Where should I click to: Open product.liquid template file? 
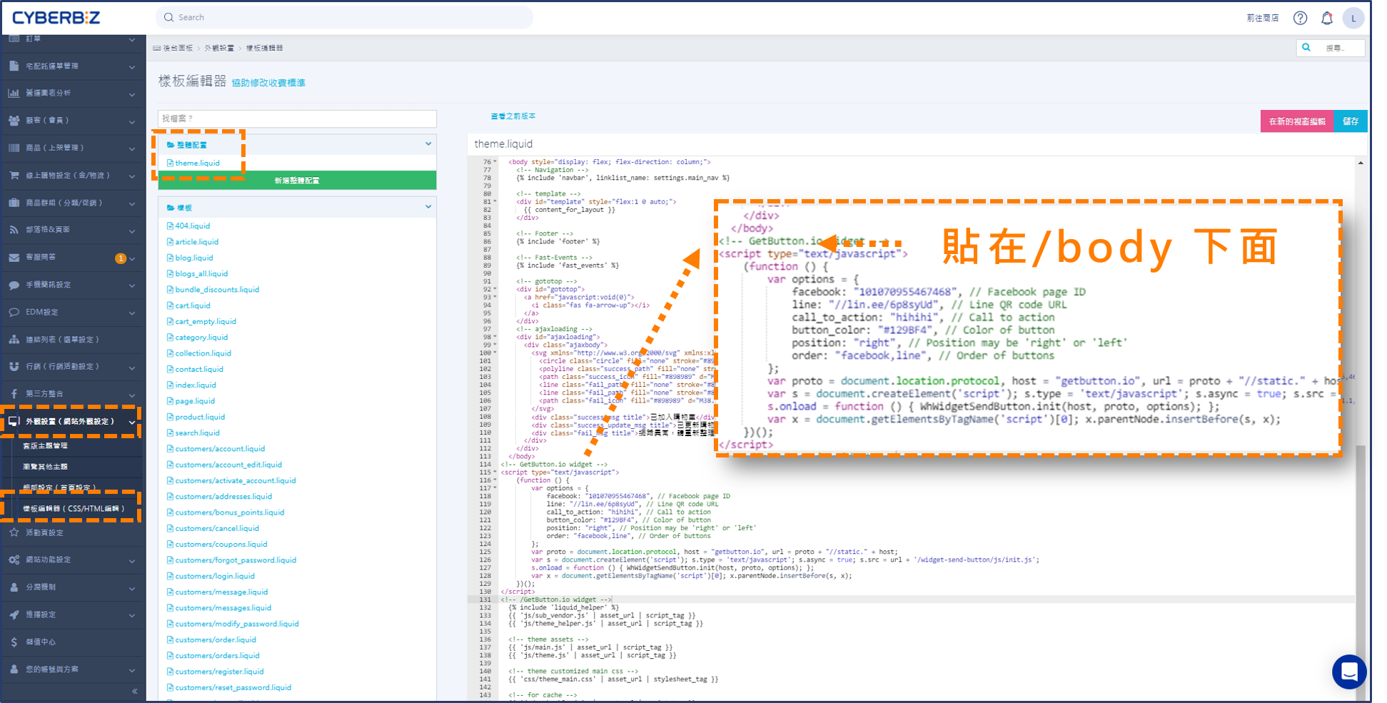200,417
